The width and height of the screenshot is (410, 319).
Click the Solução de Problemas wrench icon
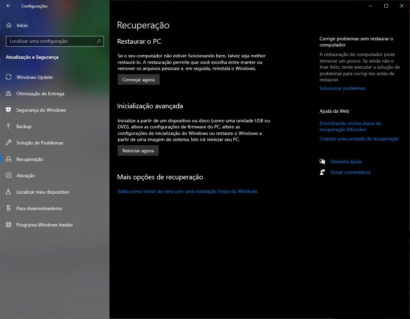pyautogui.click(x=9, y=143)
